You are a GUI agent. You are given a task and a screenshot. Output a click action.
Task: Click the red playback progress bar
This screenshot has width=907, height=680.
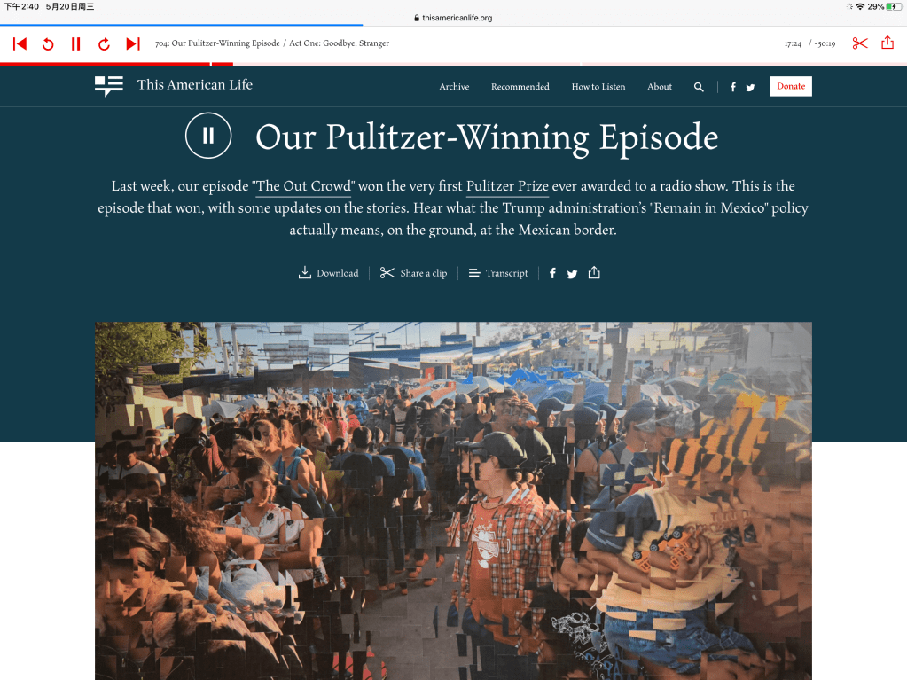click(x=454, y=64)
